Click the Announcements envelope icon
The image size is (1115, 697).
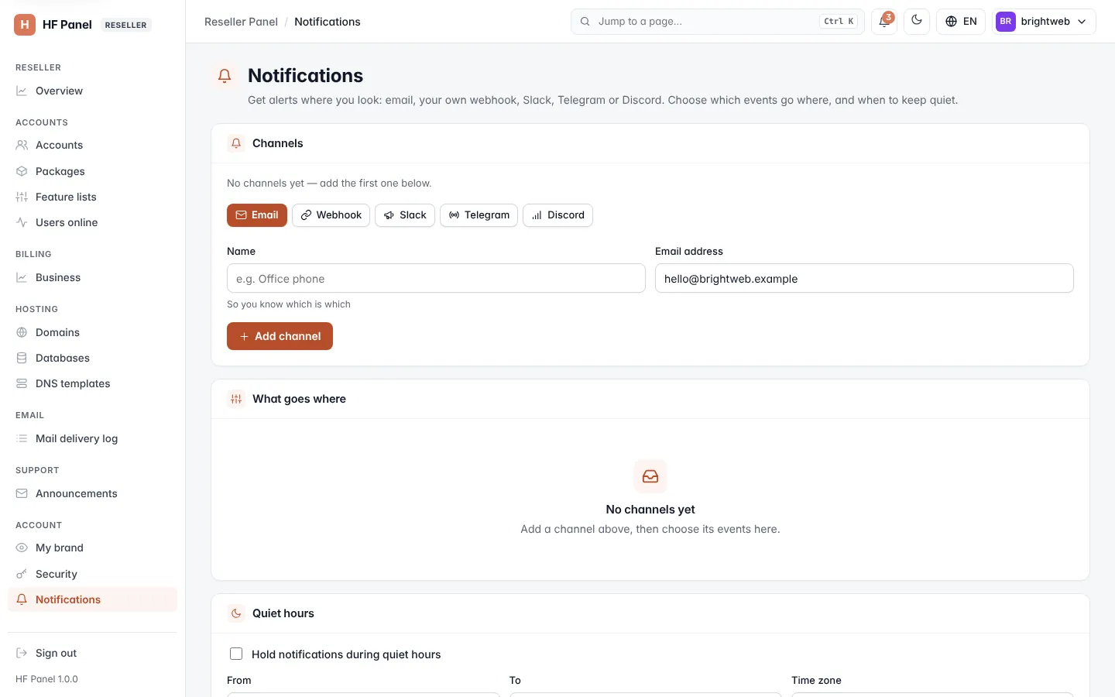22,493
